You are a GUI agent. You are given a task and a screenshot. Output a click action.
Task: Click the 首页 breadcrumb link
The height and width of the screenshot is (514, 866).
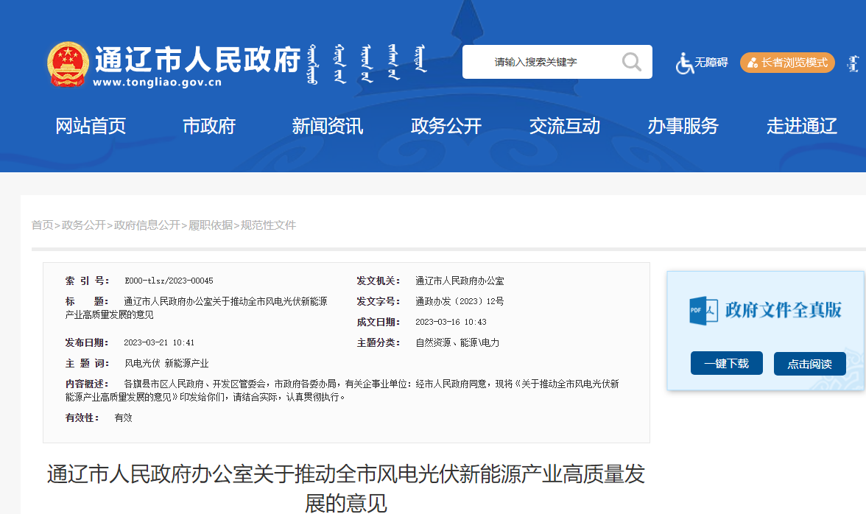coord(42,225)
